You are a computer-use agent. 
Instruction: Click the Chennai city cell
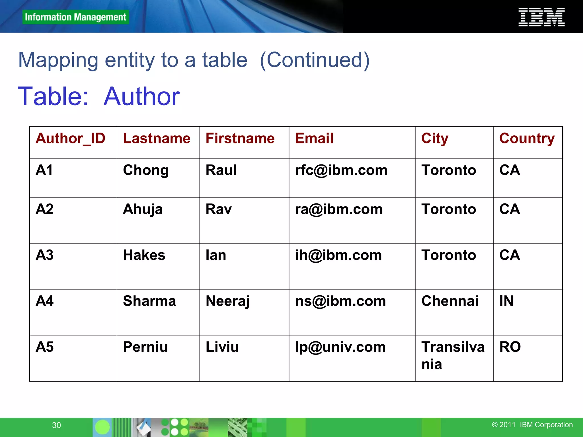click(450, 301)
